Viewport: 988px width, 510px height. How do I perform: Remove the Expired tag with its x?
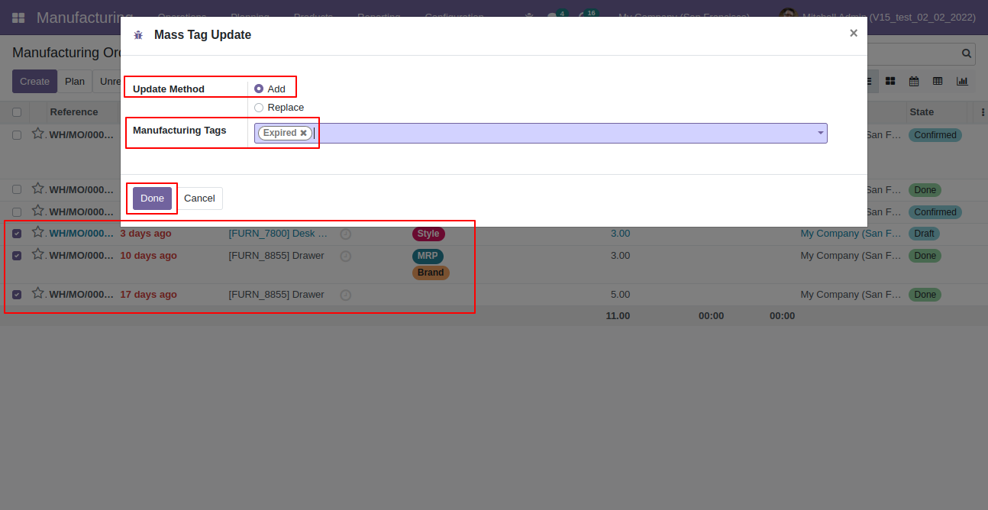pos(303,133)
